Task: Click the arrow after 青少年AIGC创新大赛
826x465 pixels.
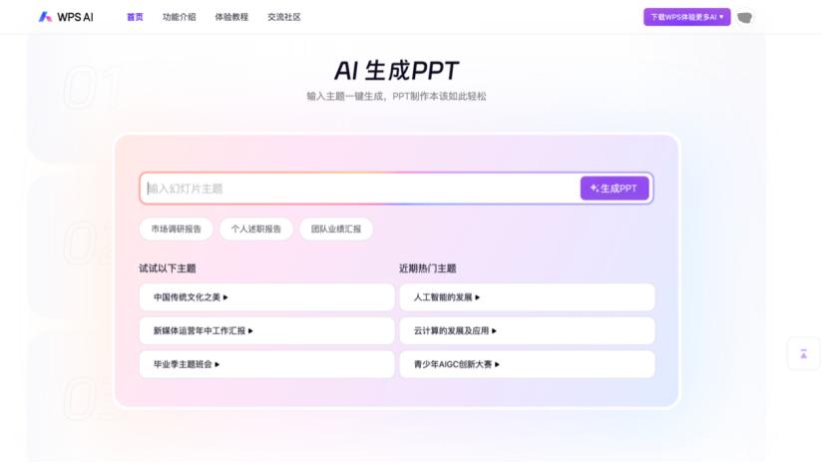Action: (497, 364)
